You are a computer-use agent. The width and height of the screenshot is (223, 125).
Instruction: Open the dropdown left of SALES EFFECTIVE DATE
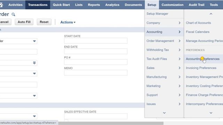click(34, 116)
